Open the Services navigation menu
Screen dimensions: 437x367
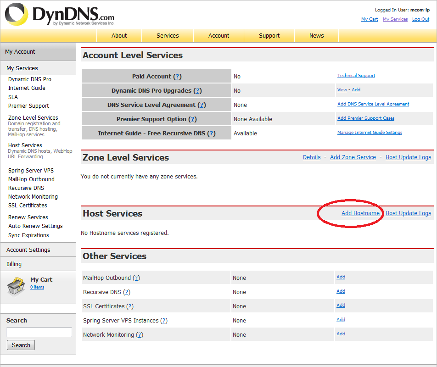pos(168,36)
